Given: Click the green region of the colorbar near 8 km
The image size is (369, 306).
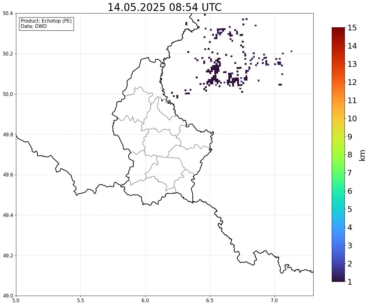Looking at the screenshot, I should [338, 155].
